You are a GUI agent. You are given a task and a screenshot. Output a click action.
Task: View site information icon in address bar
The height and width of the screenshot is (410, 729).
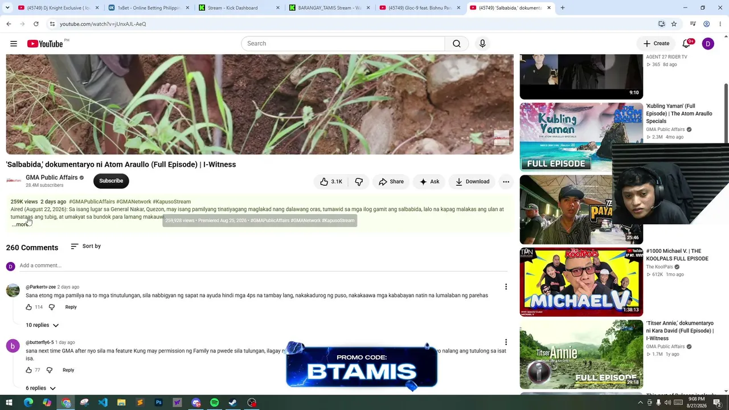[x=52, y=24]
